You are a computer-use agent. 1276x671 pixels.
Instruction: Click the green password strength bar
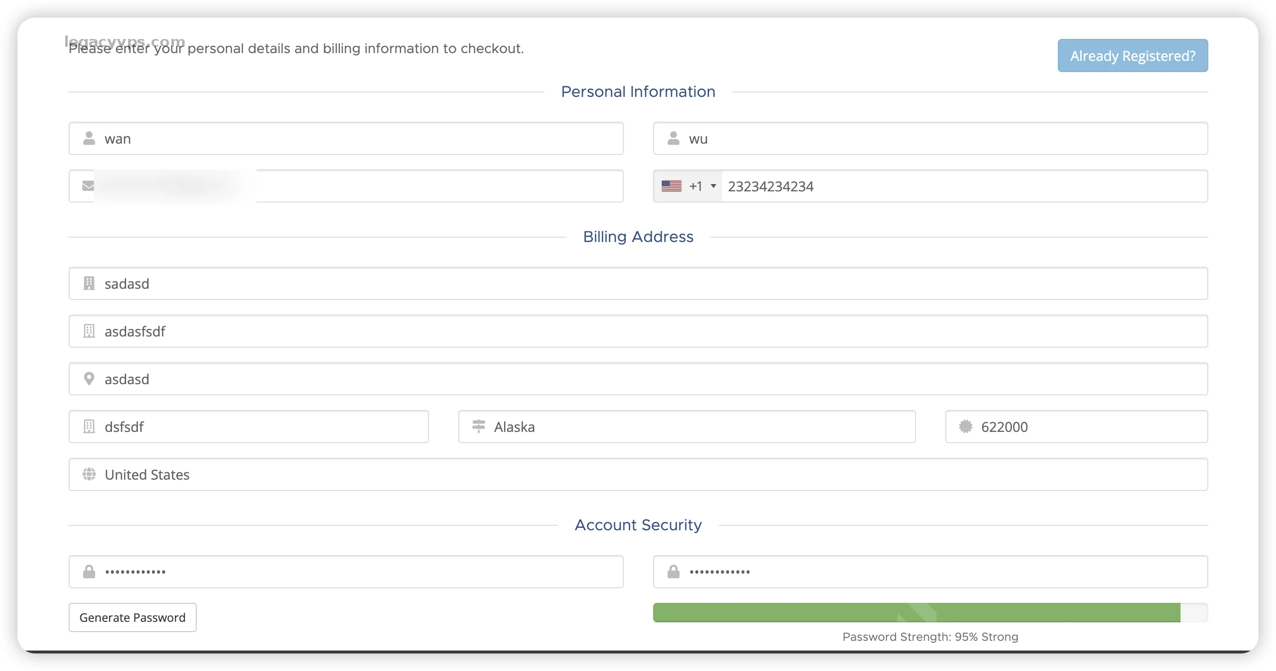point(917,613)
